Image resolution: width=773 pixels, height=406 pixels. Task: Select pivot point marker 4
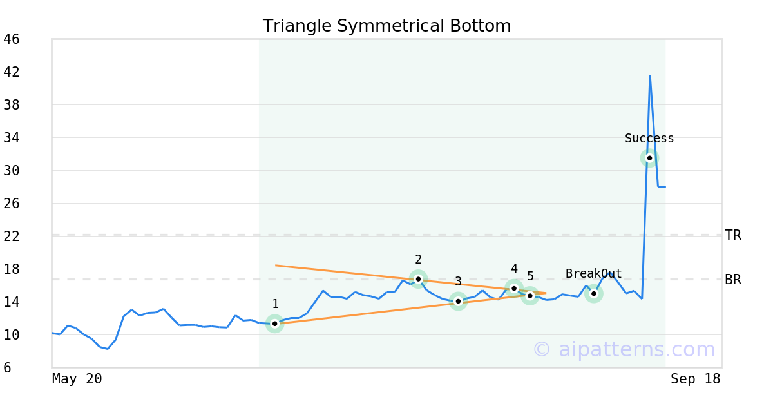514,288
